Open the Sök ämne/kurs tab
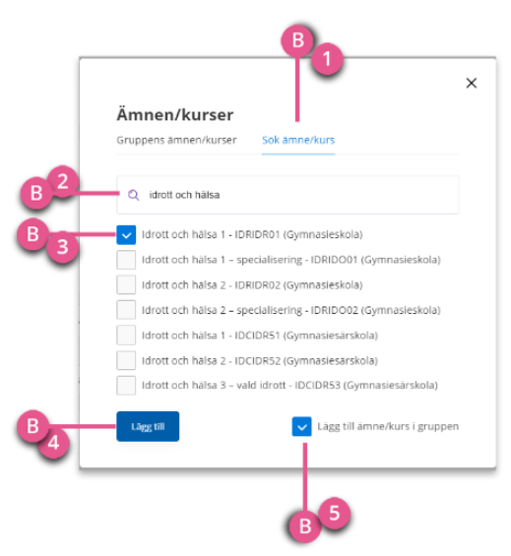511x556 pixels. click(298, 140)
